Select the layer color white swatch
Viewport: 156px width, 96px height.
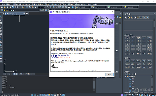coord(13,10)
